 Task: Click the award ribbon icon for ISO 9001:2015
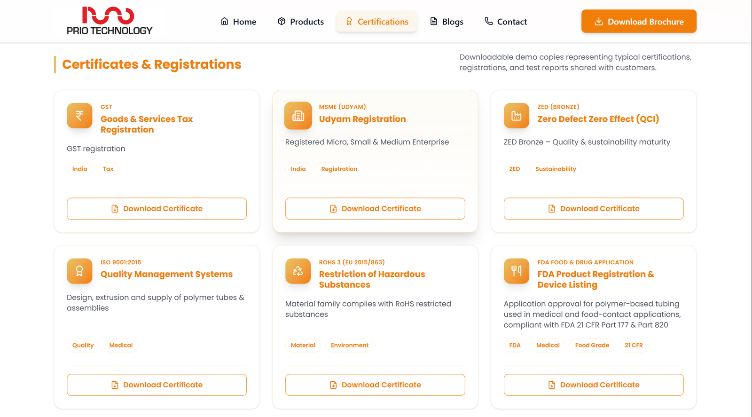click(79, 271)
